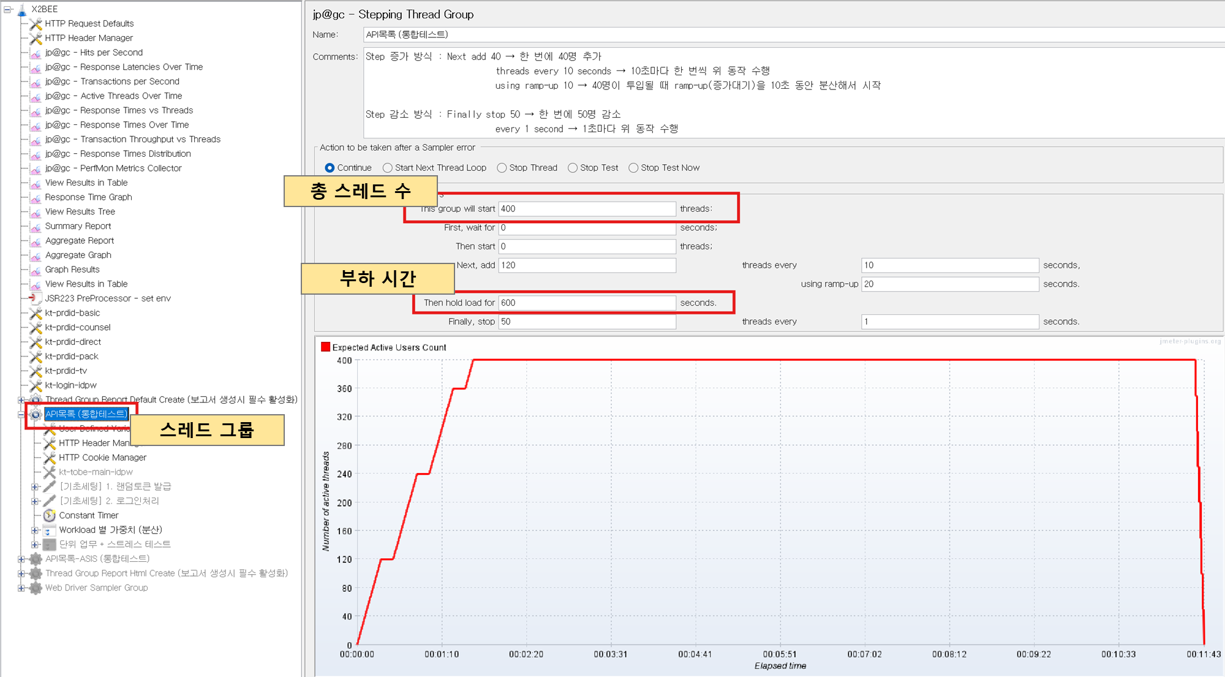This screenshot has height=677, width=1225.
Task: Click the Web Driver Sampler Group gear icon
Action: coord(36,588)
